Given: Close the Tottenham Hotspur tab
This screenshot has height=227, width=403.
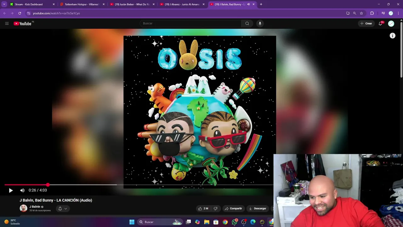Looking at the screenshot, I should point(104,4).
